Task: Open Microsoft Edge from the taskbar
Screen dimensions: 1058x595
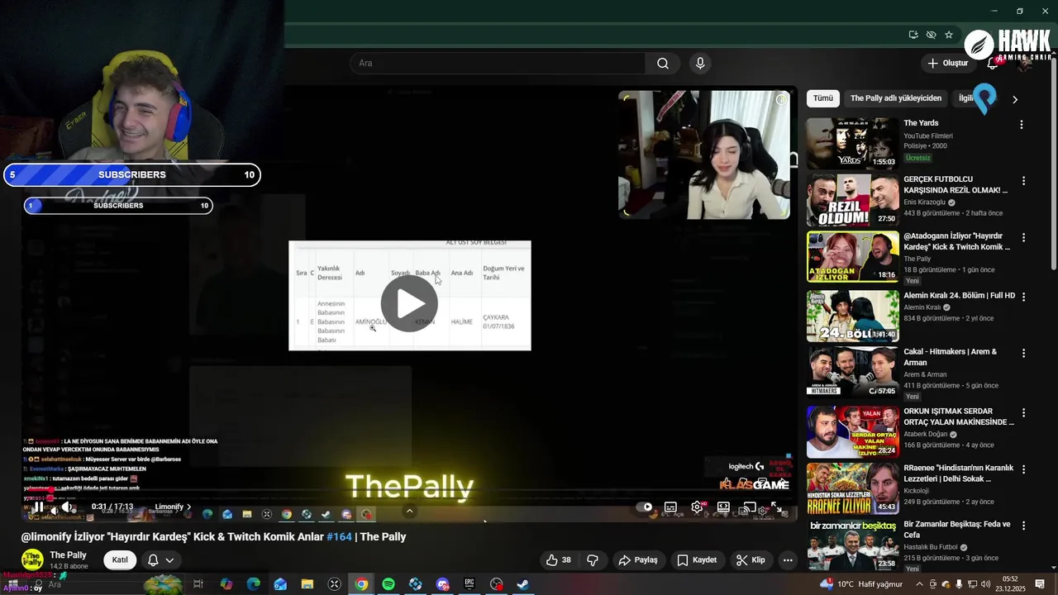Action: [254, 584]
